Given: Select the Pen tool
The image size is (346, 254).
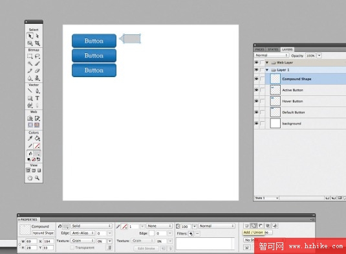Looking at the screenshot, I should [x=38, y=91].
